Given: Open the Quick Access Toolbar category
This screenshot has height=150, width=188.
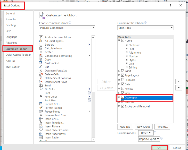Looking at the screenshot, I should [x=18, y=55].
